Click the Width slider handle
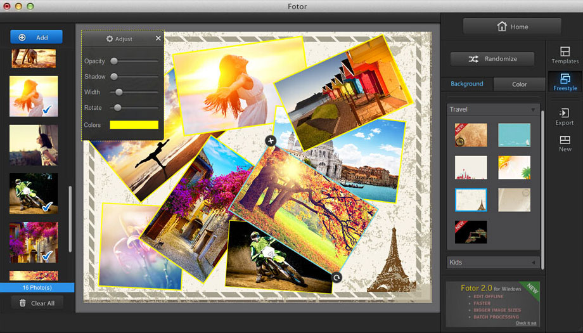583x333 pixels. (x=119, y=92)
